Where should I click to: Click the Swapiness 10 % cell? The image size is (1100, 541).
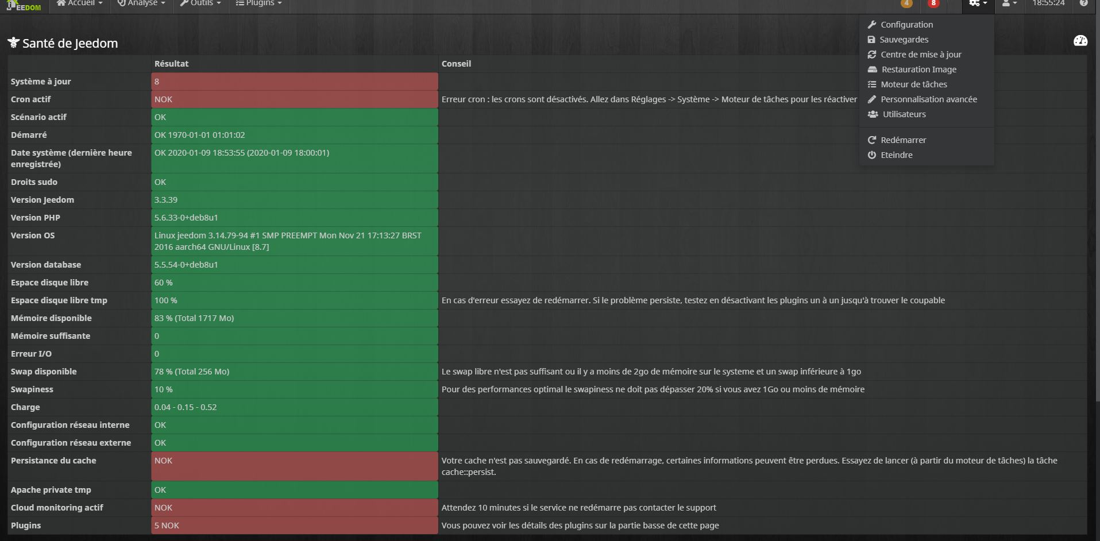pyautogui.click(x=295, y=389)
